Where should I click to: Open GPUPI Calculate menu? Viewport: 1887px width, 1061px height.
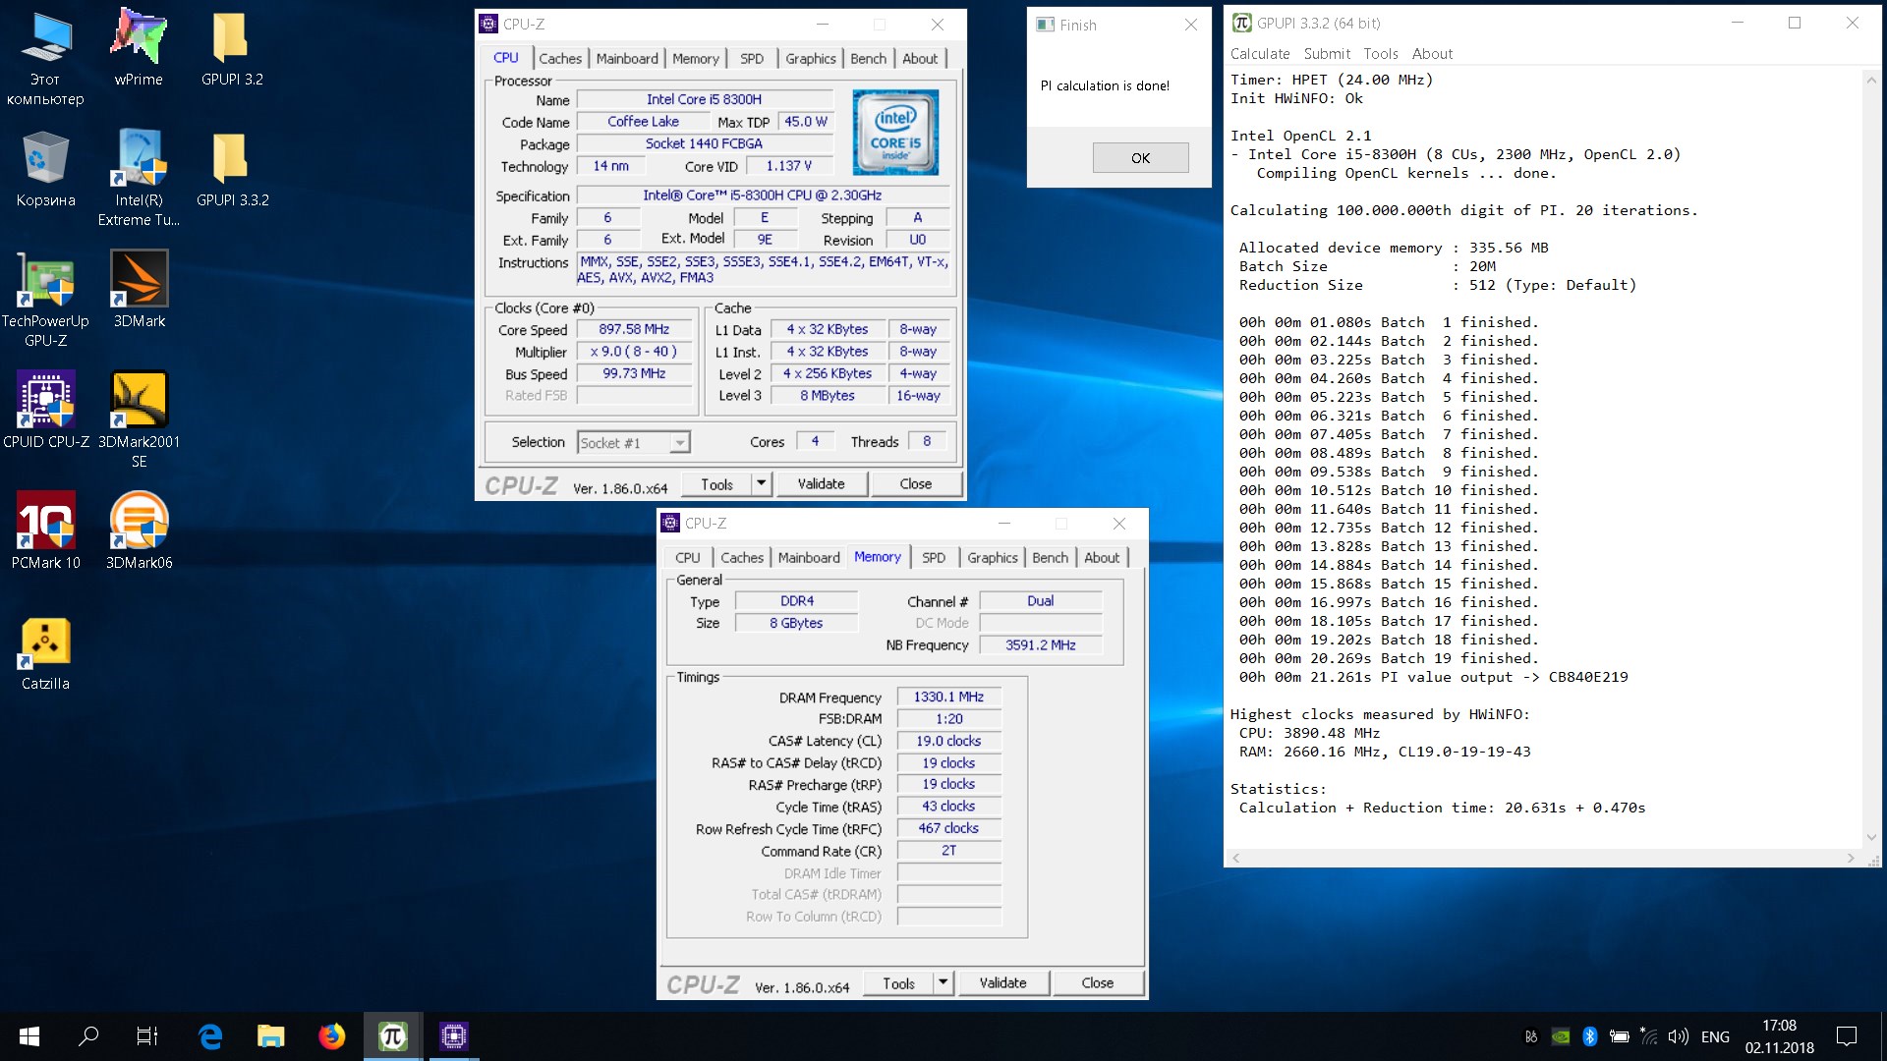pos(1260,54)
